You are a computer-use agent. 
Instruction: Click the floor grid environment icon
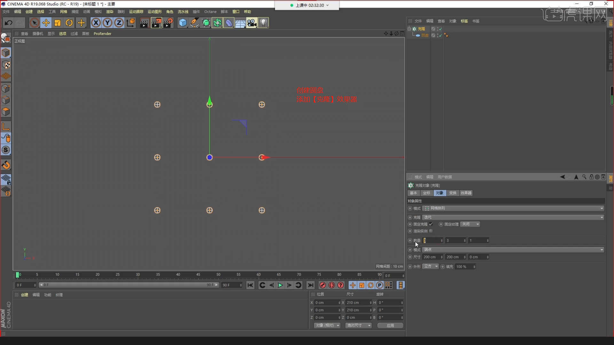[240, 23]
